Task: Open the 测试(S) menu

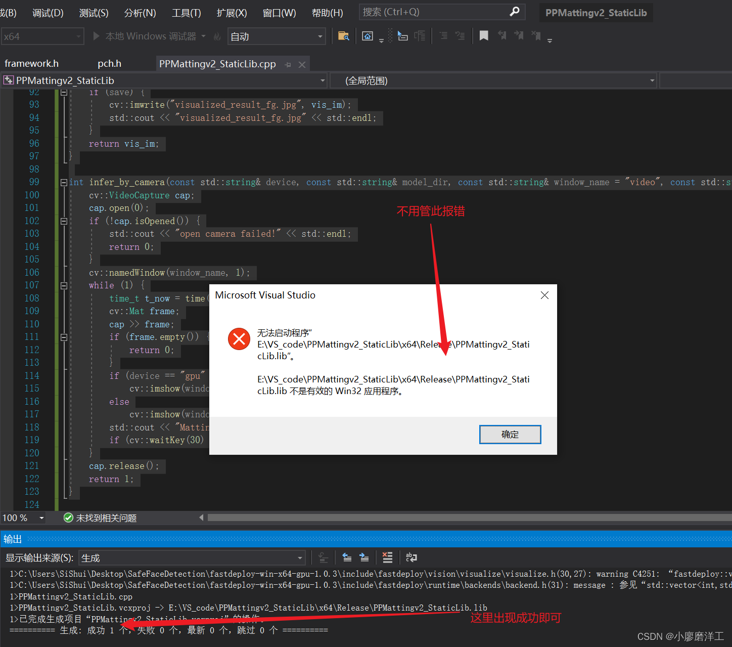Action: pyautogui.click(x=94, y=13)
